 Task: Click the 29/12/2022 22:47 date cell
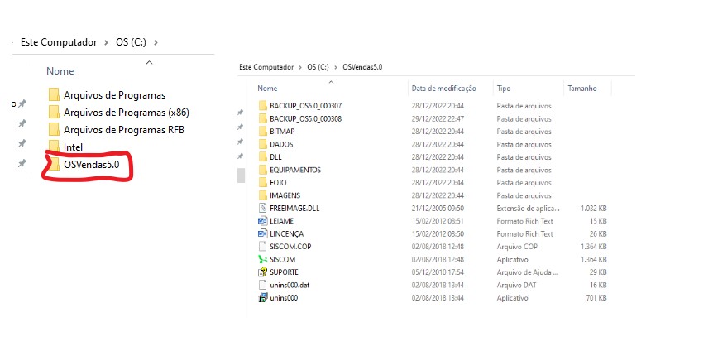pyautogui.click(x=438, y=119)
